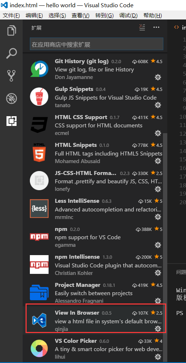Open the 调试(D) menu
186x363 pixels.
pos(128,16)
